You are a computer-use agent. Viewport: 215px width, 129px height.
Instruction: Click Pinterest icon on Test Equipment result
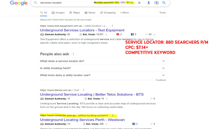tap(118, 34)
